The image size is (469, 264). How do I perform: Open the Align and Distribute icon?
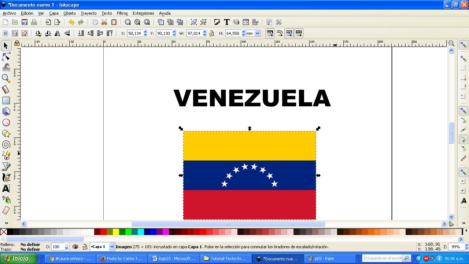255,22
